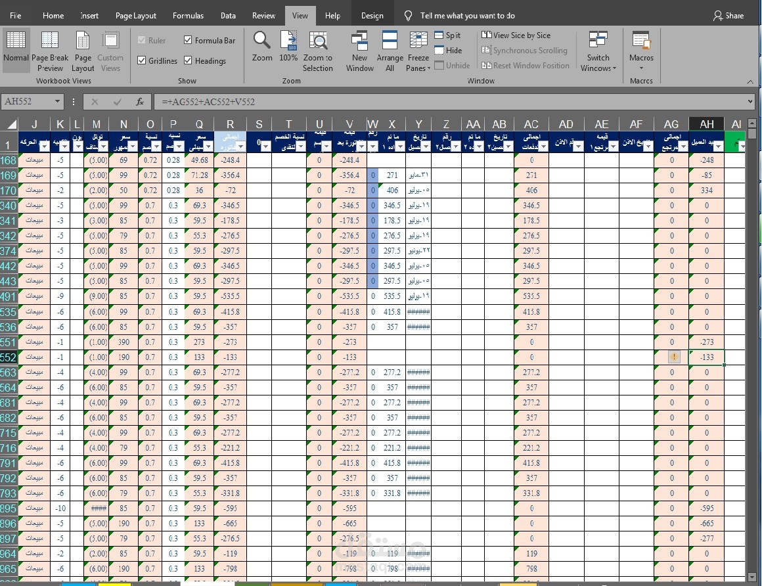Open the Help tab

click(x=332, y=16)
